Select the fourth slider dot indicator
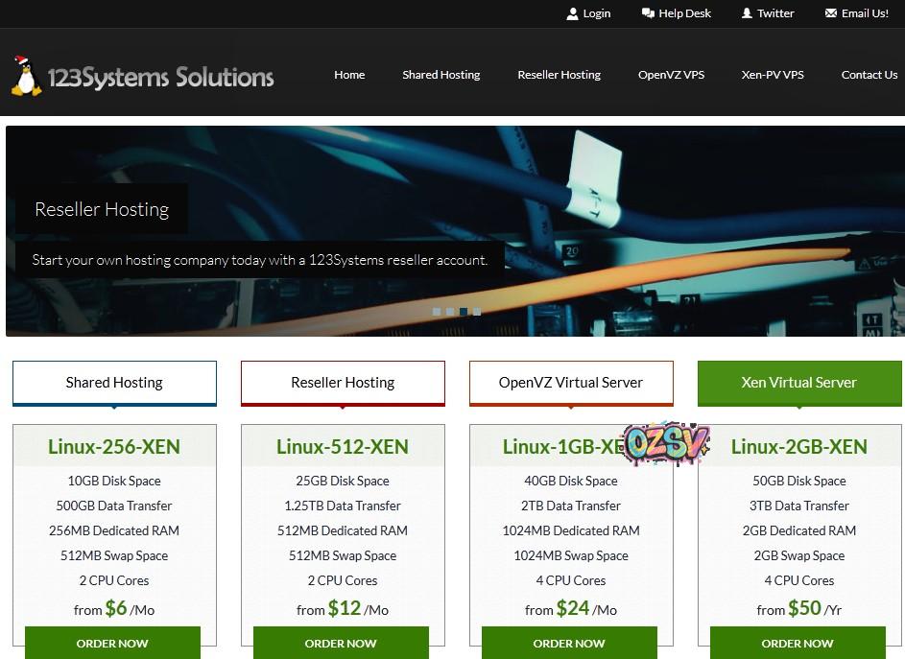Image resolution: width=905 pixels, height=659 pixels. point(477,312)
